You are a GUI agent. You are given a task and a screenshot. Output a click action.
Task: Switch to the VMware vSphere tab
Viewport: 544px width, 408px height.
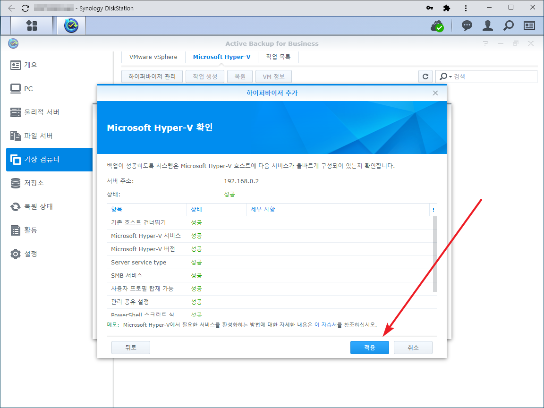point(153,57)
